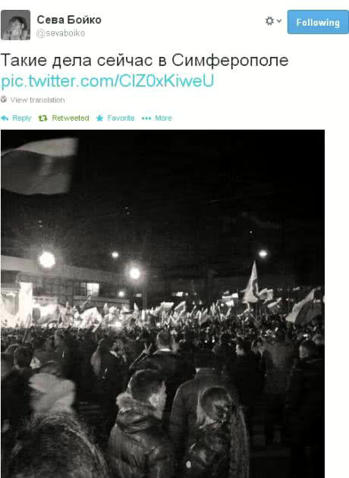This screenshot has height=478, width=349.
Task: Visit the @sevaboiko handle
Action: tap(61, 33)
